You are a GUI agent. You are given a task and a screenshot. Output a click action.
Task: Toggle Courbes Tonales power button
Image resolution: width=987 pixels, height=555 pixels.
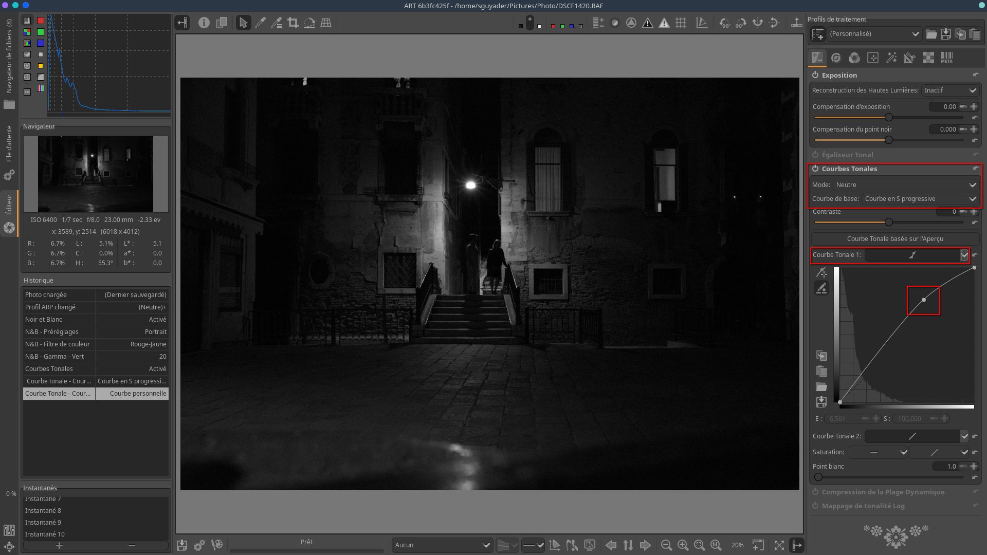tap(815, 169)
